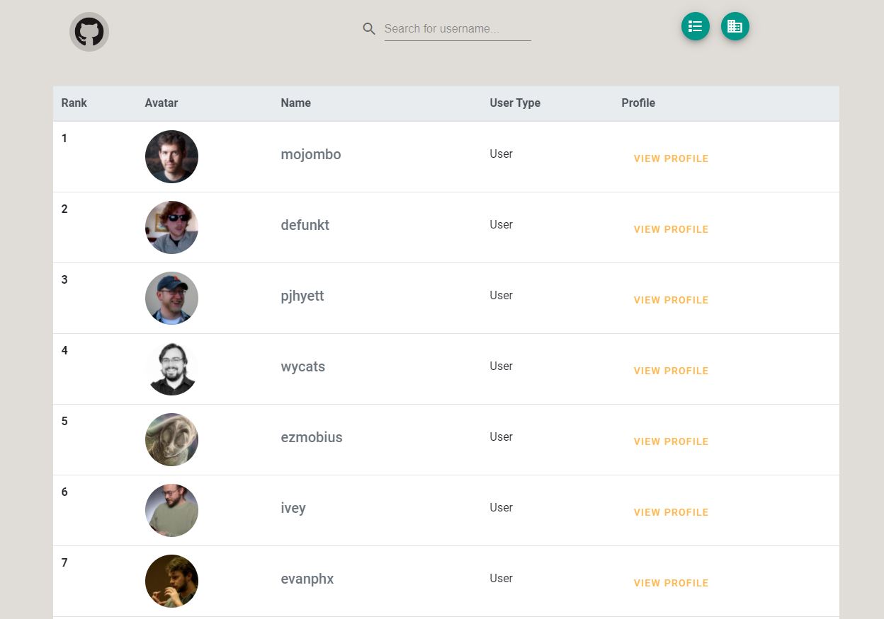This screenshot has height=619, width=884.
Task: Click VIEW PROFILE for ivey
Action: (671, 512)
